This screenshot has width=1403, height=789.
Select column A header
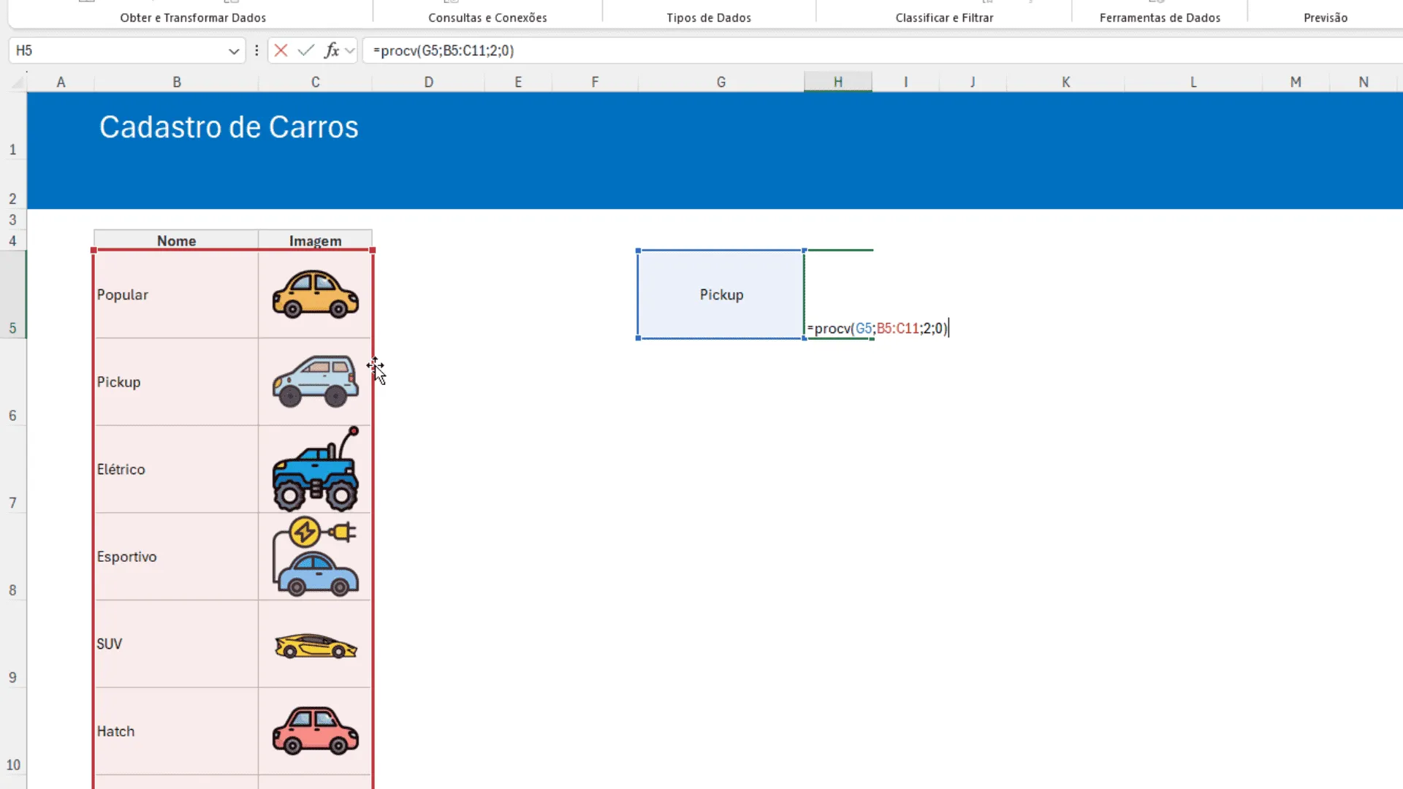(61, 83)
